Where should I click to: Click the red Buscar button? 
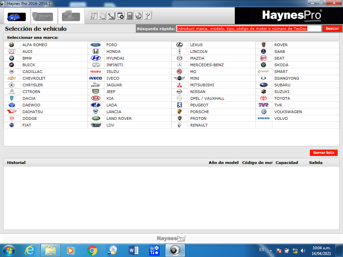pos(332,29)
